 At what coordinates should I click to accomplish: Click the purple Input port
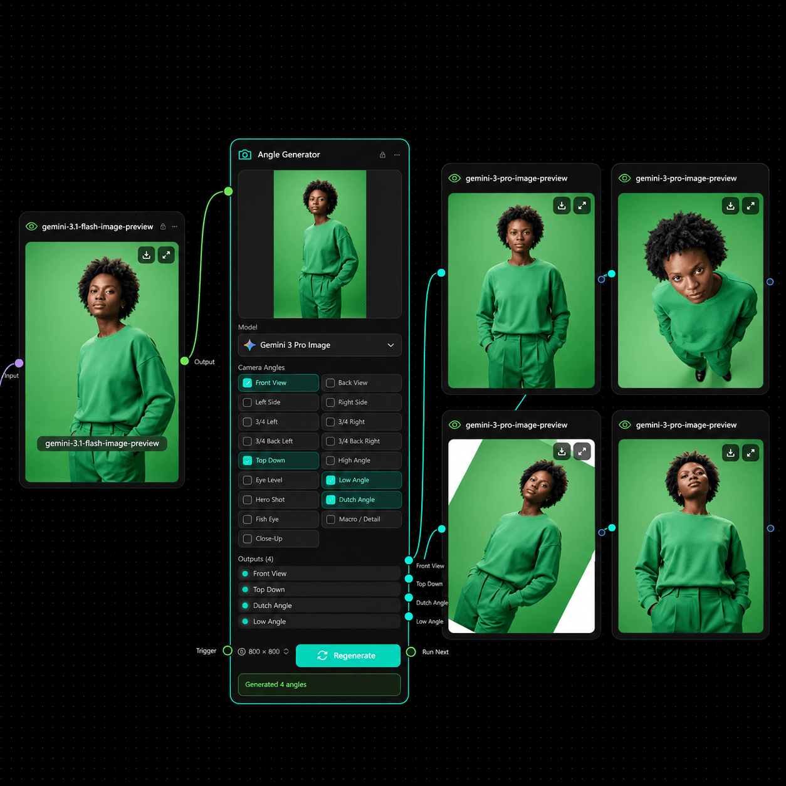click(x=19, y=363)
